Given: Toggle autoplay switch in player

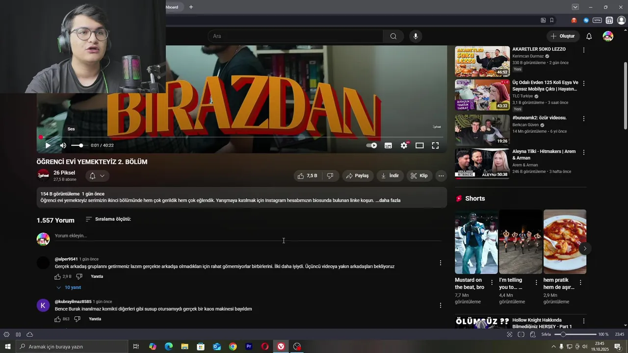Looking at the screenshot, I should click(x=371, y=146).
